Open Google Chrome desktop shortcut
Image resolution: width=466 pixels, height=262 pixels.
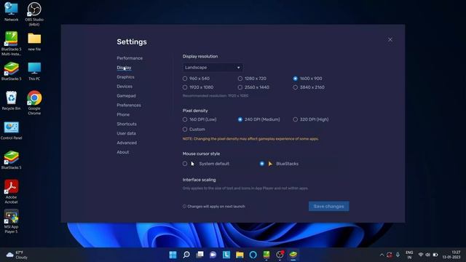click(x=34, y=103)
